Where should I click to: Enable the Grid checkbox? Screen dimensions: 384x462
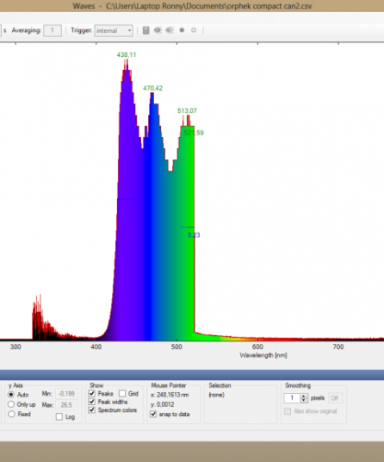click(122, 393)
